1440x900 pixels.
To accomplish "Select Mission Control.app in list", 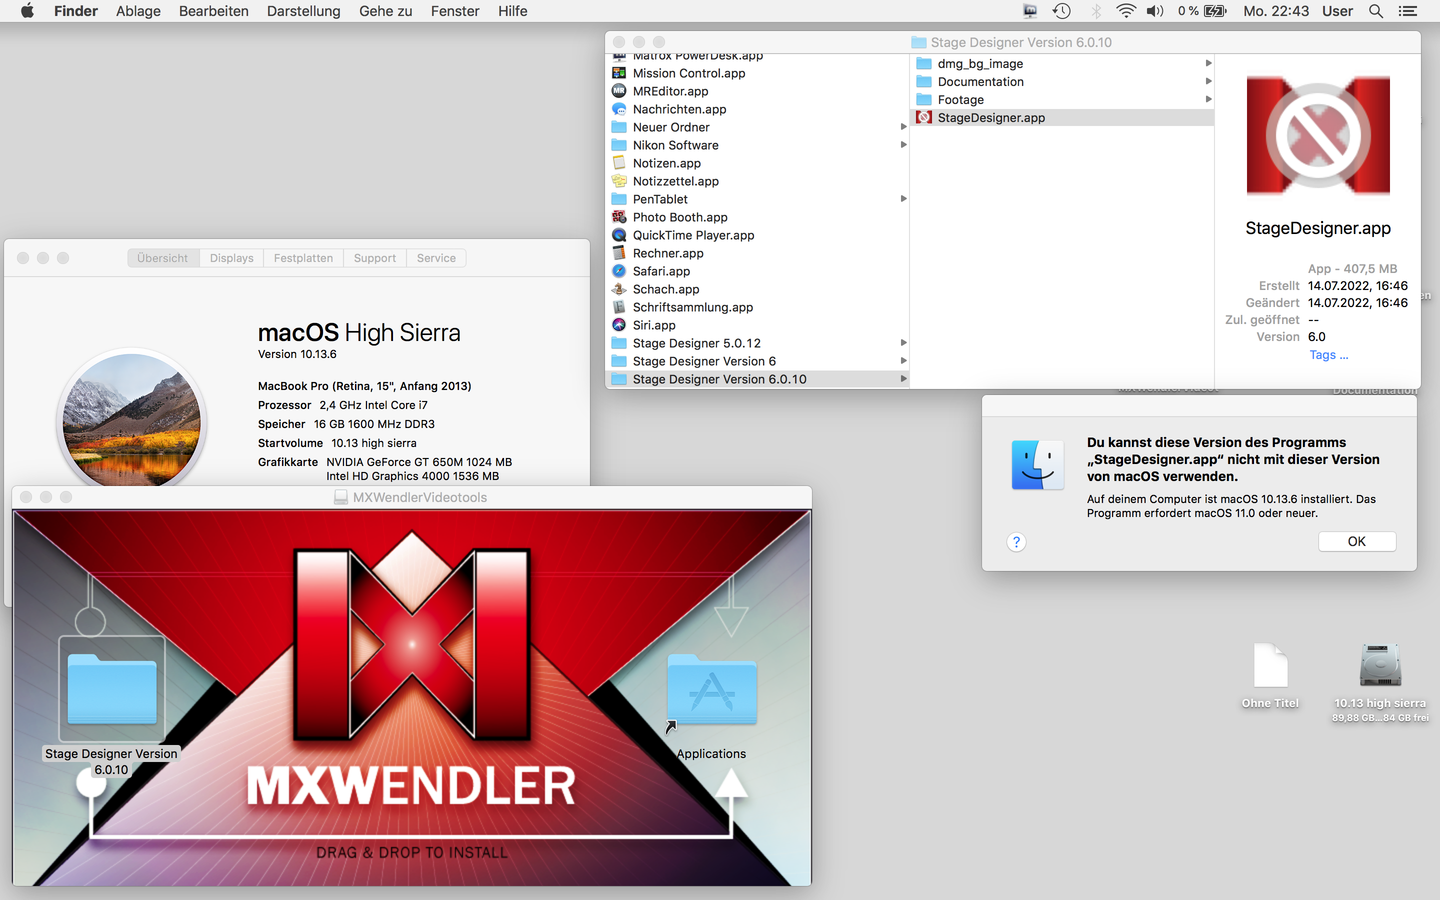I will pos(757,73).
